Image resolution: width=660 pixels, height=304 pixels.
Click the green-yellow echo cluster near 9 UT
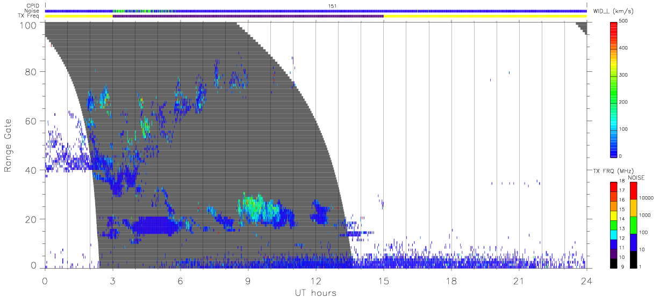click(x=258, y=208)
